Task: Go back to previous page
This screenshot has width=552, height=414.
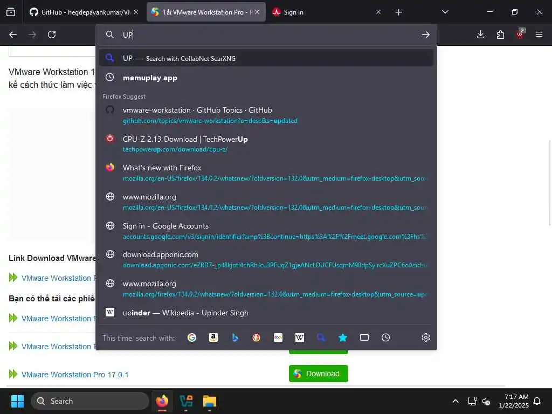Action: (13, 34)
